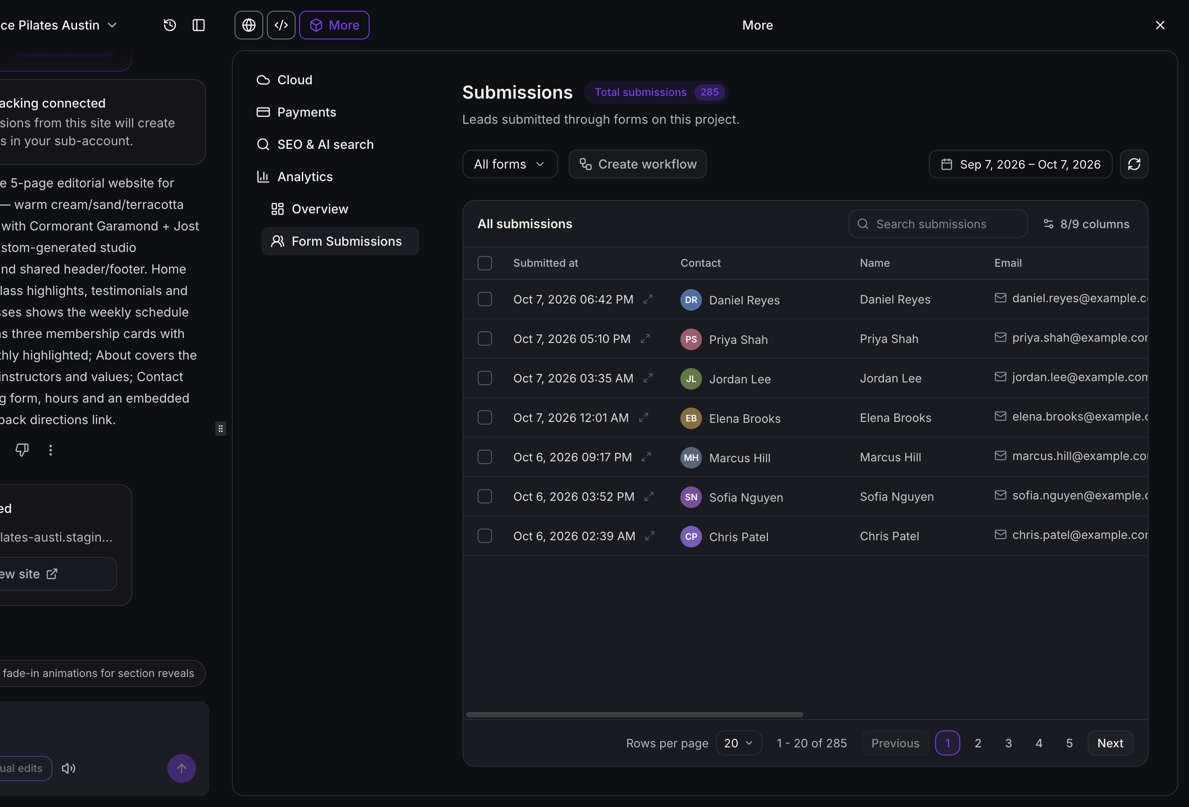Viewport: 1189px width, 807px height.
Task: Click the More toolbar button
Action: click(334, 25)
